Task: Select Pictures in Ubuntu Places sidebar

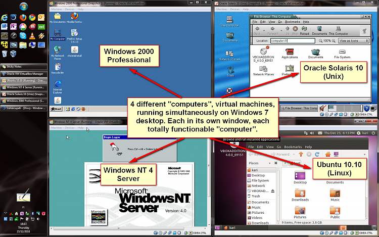Action: [256, 212]
